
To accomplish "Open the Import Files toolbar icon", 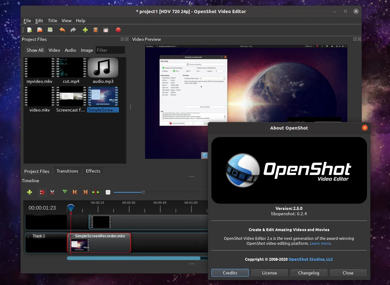I will (x=85, y=30).
